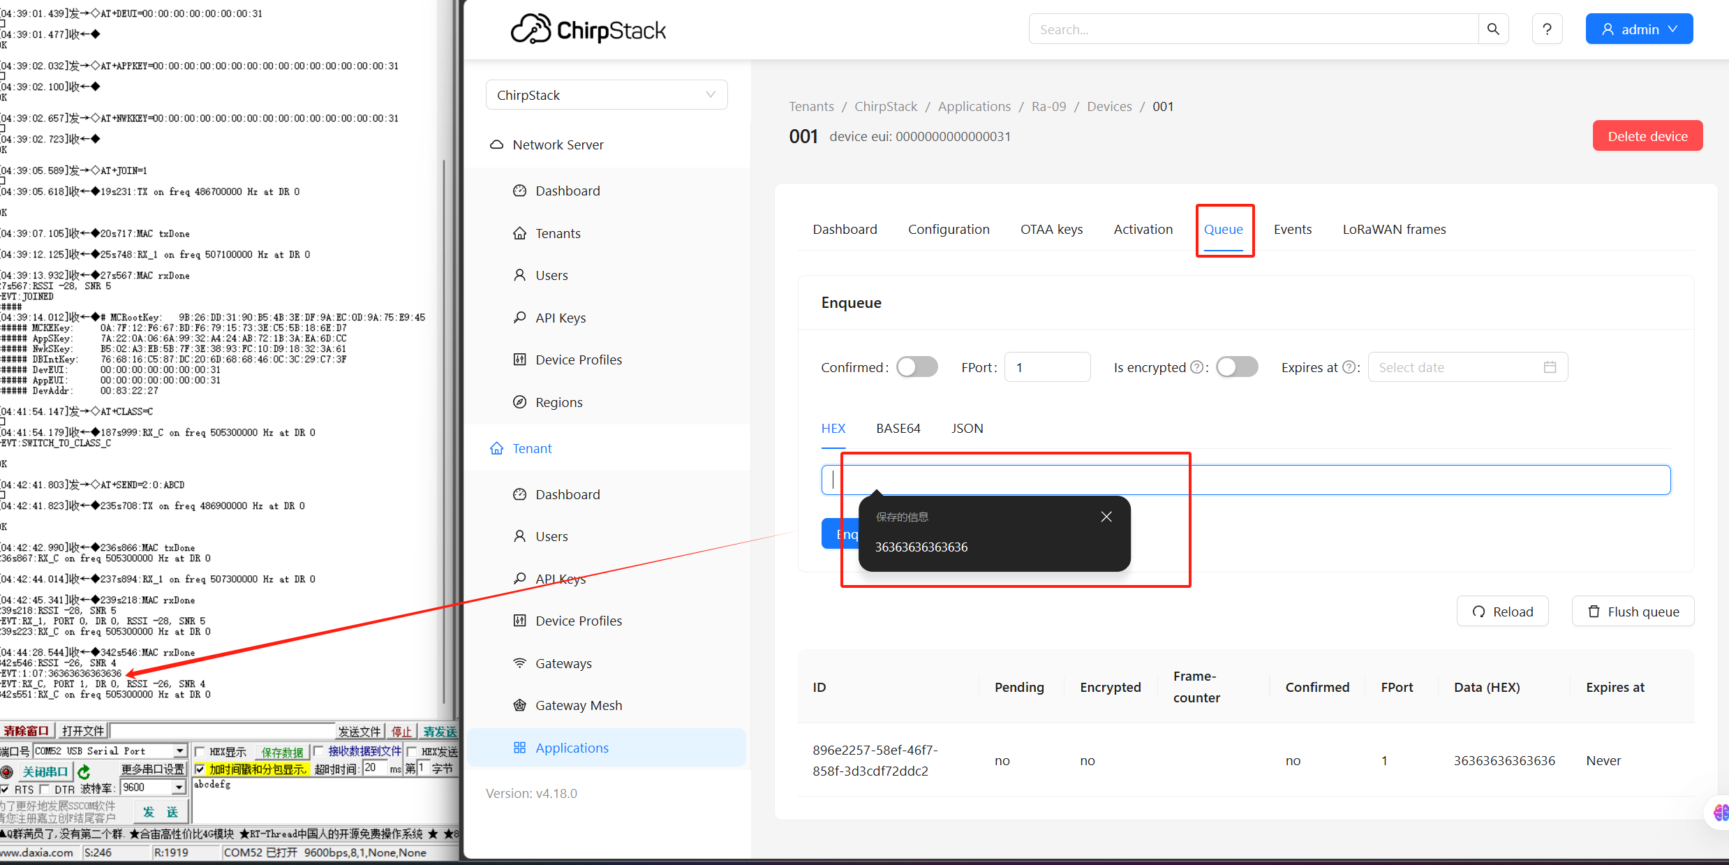Focus the ChirpStack search field
This screenshot has width=1729, height=865.
1253,29
